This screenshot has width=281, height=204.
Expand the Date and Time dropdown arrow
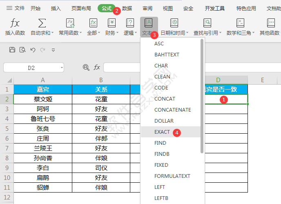point(187,33)
